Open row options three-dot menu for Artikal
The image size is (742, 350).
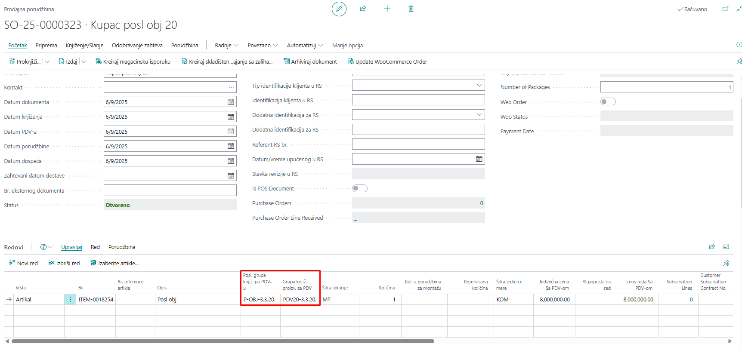point(70,300)
